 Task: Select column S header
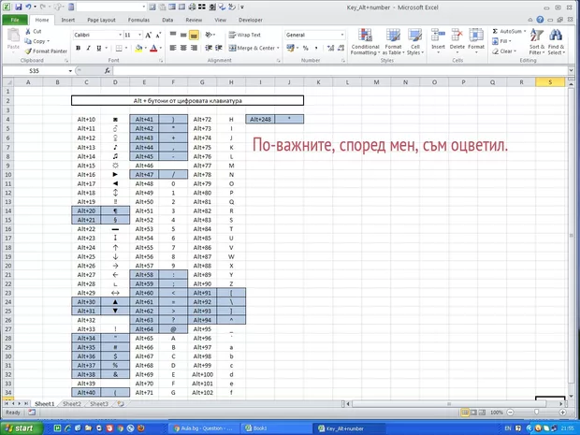tap(550, 82)
